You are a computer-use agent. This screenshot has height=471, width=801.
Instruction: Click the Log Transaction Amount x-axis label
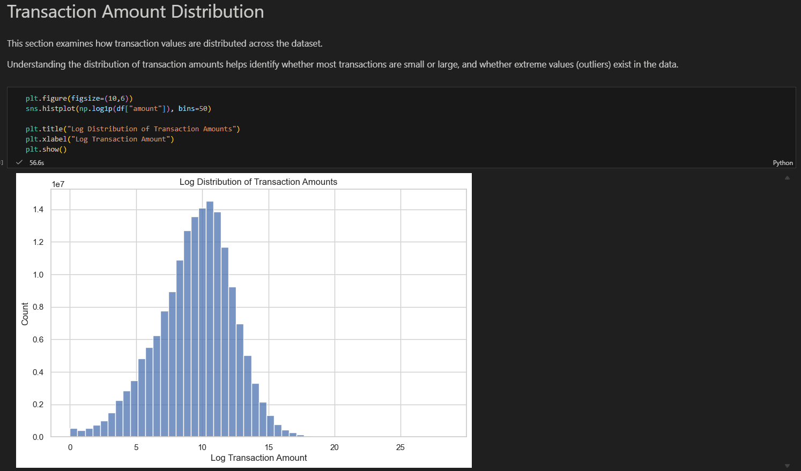[259, 458]
